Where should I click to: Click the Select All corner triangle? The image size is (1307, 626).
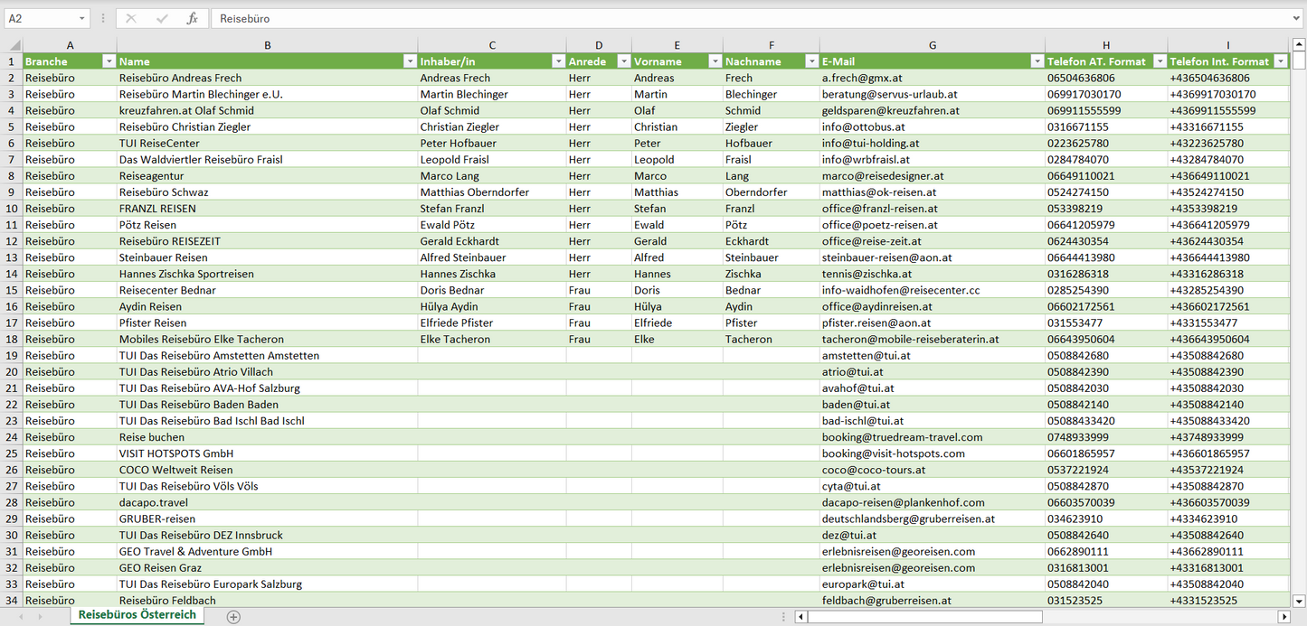(13, 45)
